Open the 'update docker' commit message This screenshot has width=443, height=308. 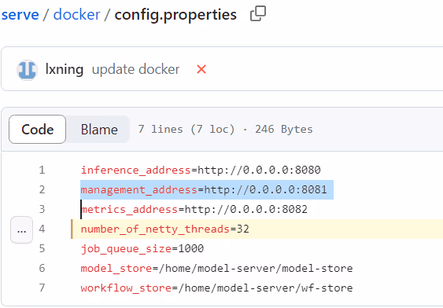[135, 69]
